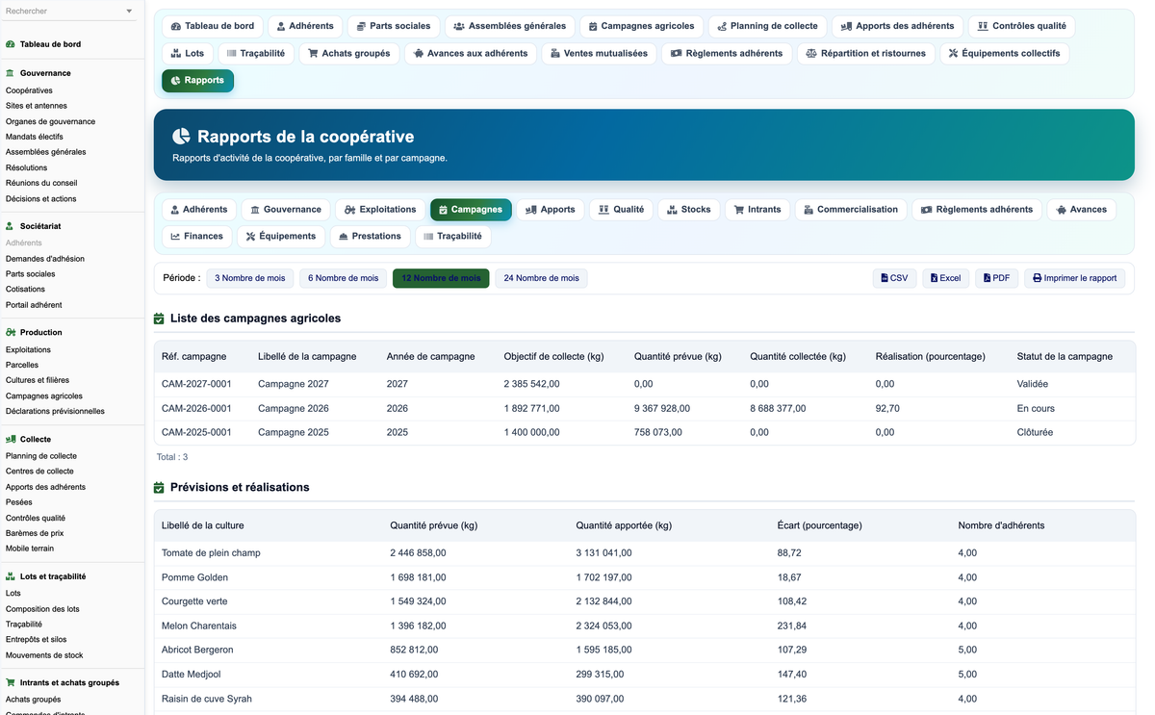Select the Gouvernance report family
Screen dimensions: 1155x715
tap(286, 209)
